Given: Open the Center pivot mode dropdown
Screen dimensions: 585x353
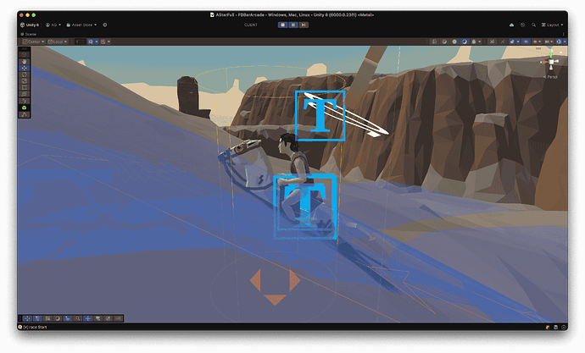Looking at the screenshot, I should tap(34, 41).
